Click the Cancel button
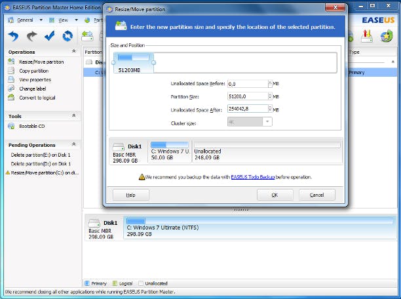This screenshot has width=401, height=299. point(317,195)
